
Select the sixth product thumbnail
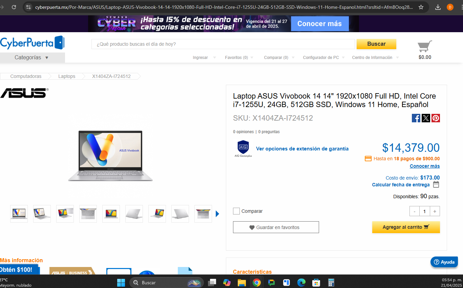point(134,214)
